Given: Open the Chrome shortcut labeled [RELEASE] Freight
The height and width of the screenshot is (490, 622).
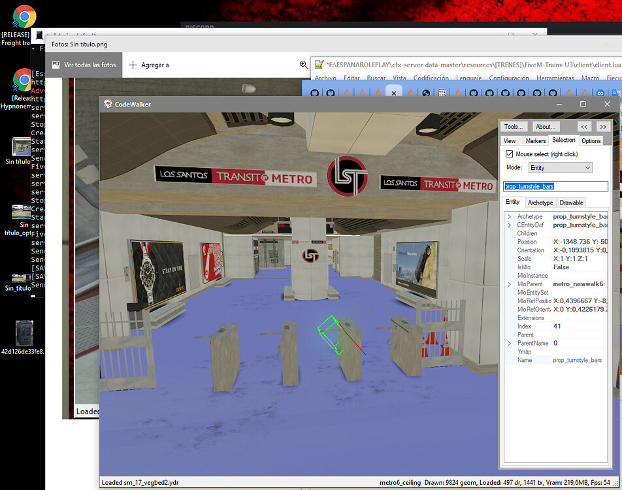Looking at the screenshot, I should [24, 16].
